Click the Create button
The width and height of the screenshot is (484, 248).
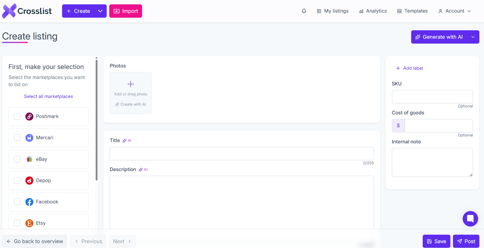pyautogui.click(x=78, y=11)
